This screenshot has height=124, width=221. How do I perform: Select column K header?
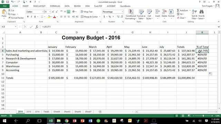[202, 32]
